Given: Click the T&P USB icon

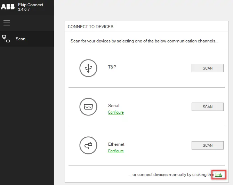Looking at the screenshot, I should pyautogui.click(x=88, y=68).
